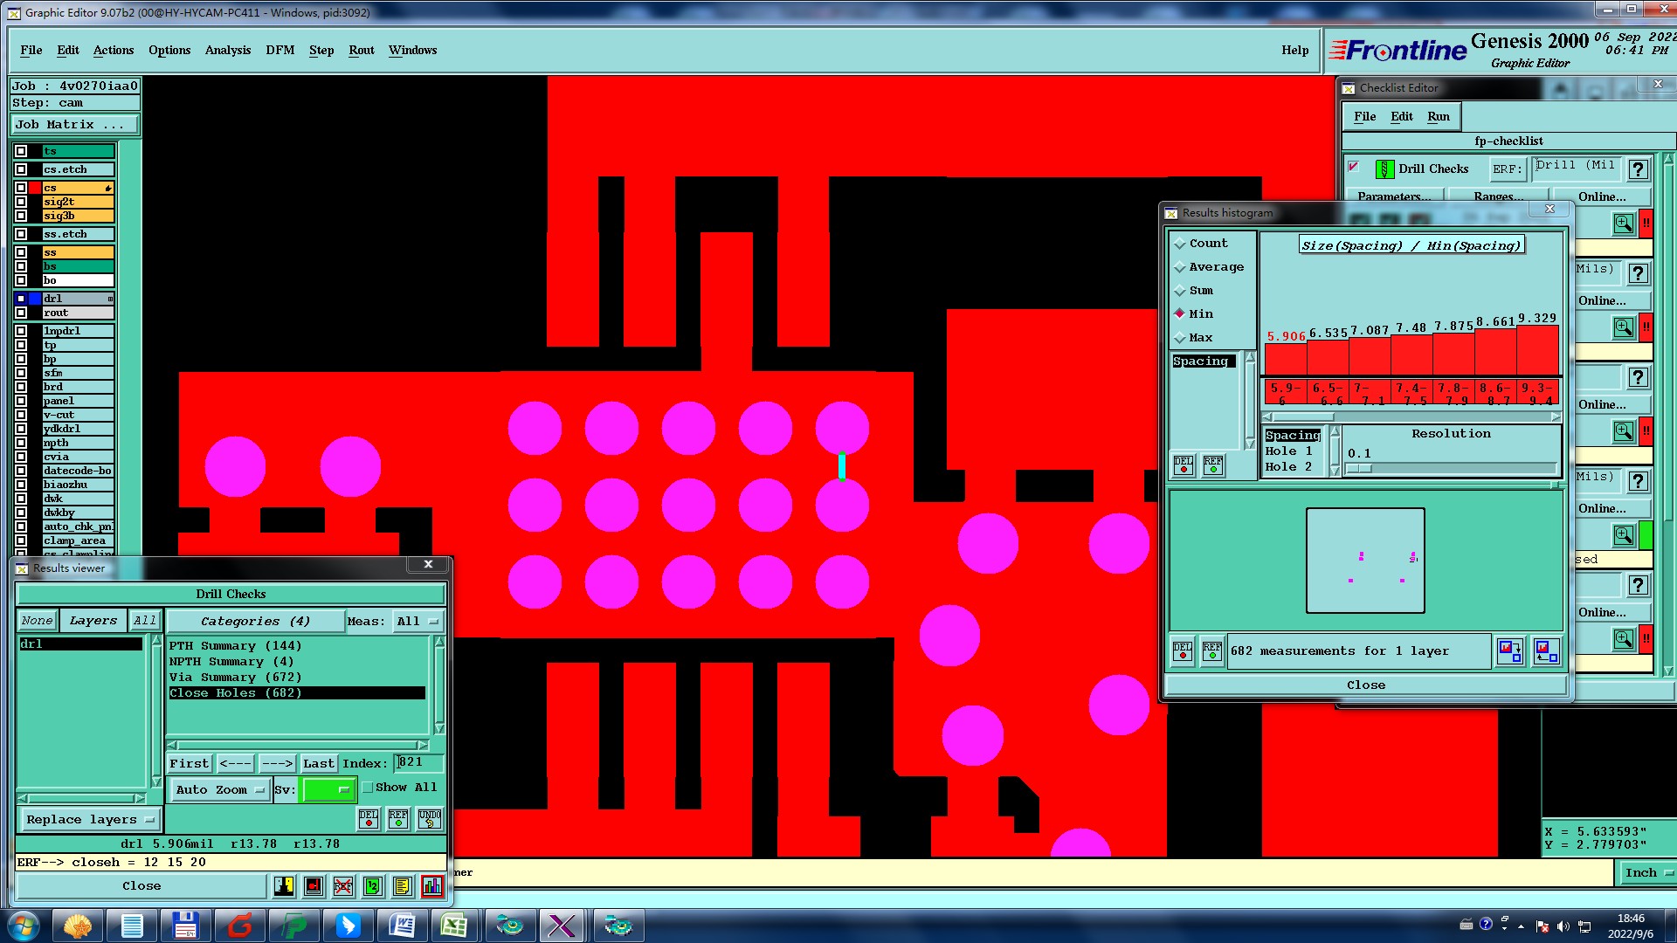This screenshot has width=1677, height=943.
Task: Click rightmost histogram transfer icon
Action: tap(1545, 650)
